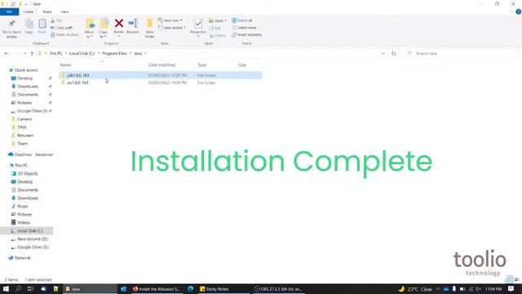Sort by Date modified column
Image resolution: width=522 pixels, height=294 pixels.
click(x=161, y=65)
